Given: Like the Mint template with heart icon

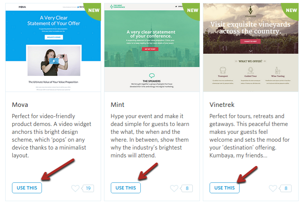Looking at the screenshot, I should pos(174,188).
